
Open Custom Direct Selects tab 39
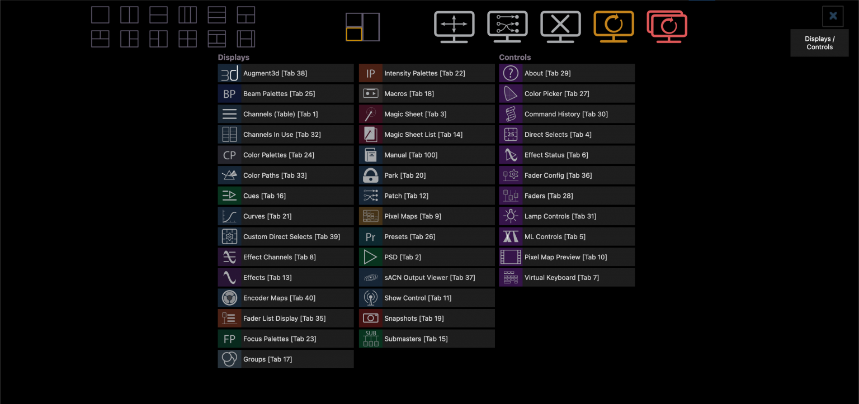[x=286, y=236]
